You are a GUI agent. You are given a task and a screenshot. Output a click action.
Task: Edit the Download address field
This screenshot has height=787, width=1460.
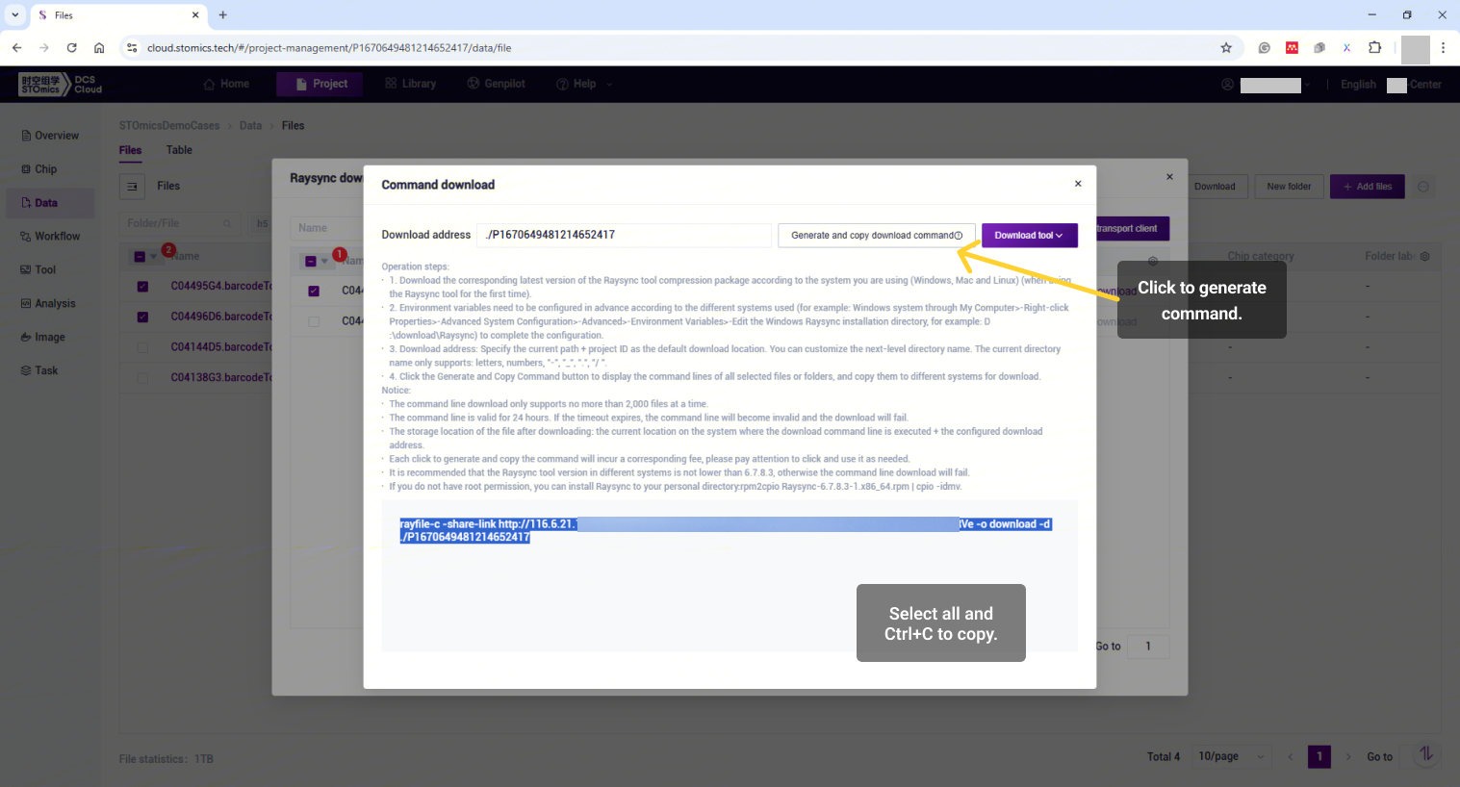624,235
